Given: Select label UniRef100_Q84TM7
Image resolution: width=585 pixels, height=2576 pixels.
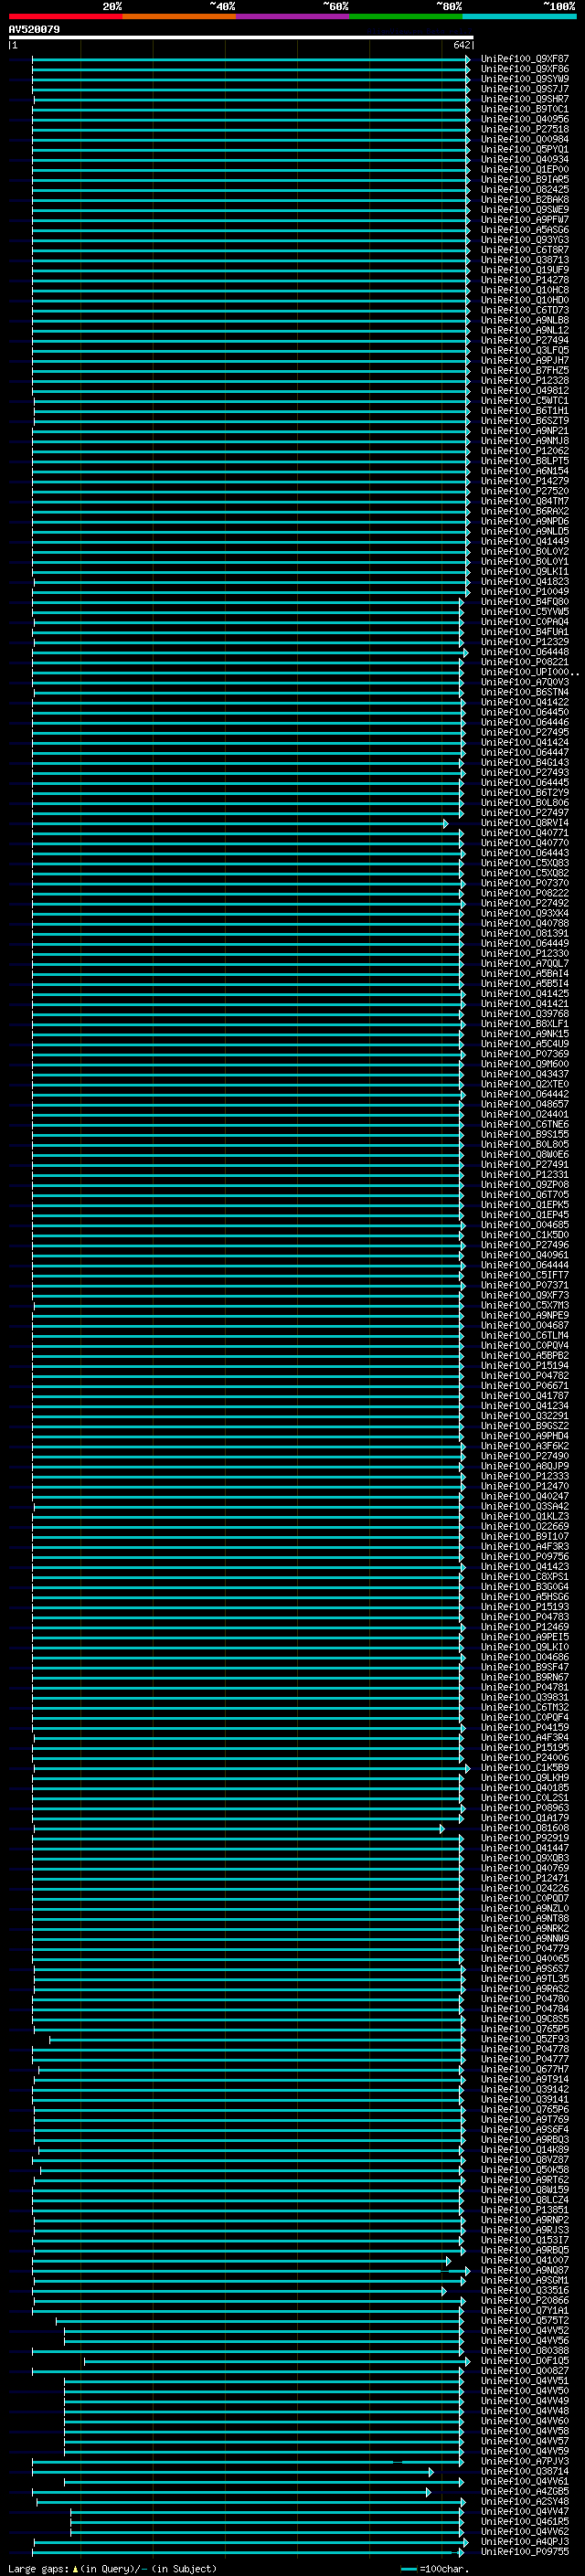Looking at the screenshot, I should [x=525, y=501].
